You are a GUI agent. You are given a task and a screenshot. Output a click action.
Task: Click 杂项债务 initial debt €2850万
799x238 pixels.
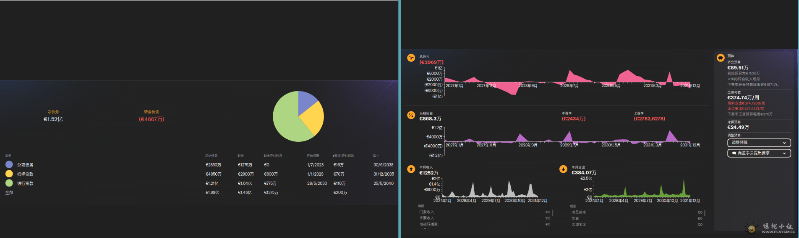(x=213, y=165)
